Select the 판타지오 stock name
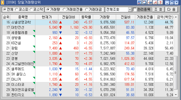181x100 pixels. point(18,95)
